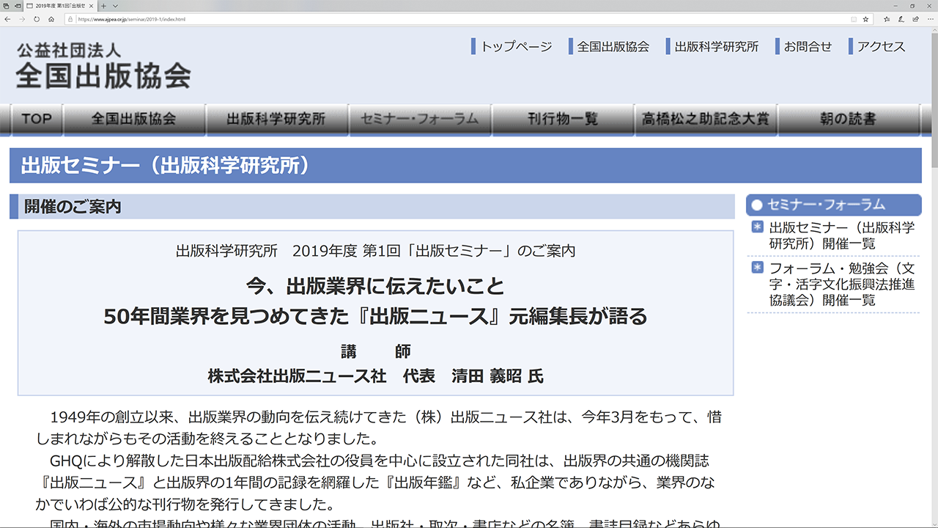This screenshot has height=528, width=938.
Task: Select セミナー・フォーラム navigation menu item
Action: click(419, 119)
